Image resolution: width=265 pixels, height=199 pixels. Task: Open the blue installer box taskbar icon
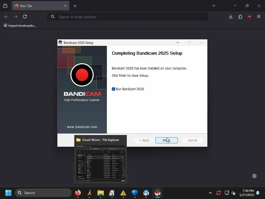(146, 193)
